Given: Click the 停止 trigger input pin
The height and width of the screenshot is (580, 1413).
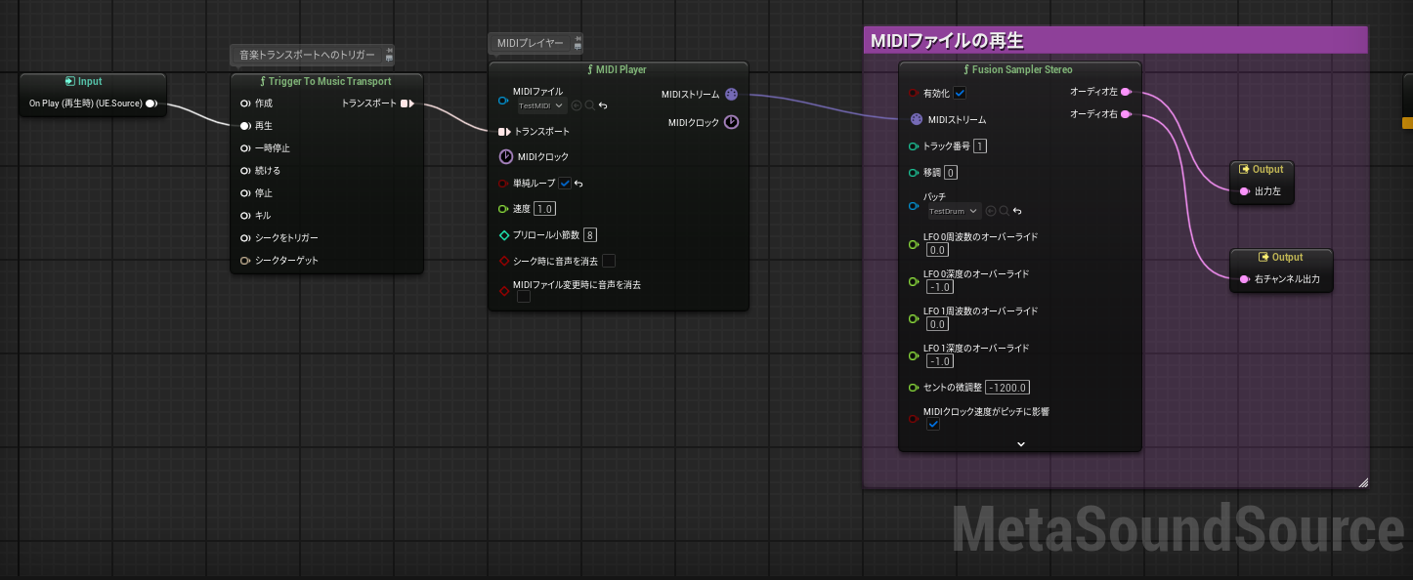Looking at the screenshot, I should [245, 193].
